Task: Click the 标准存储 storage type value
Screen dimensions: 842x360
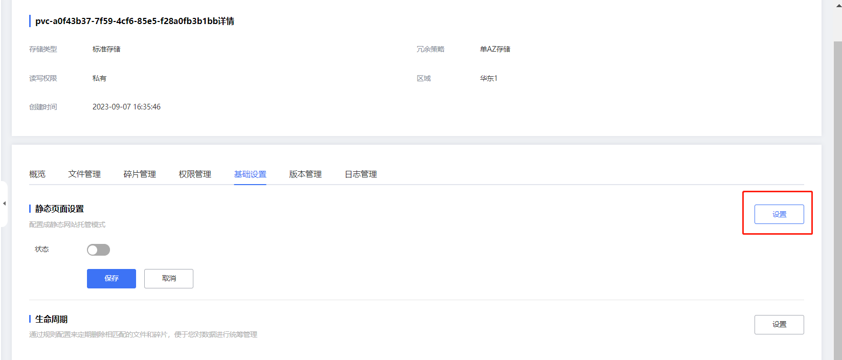Action: click(x=106, y=49)
